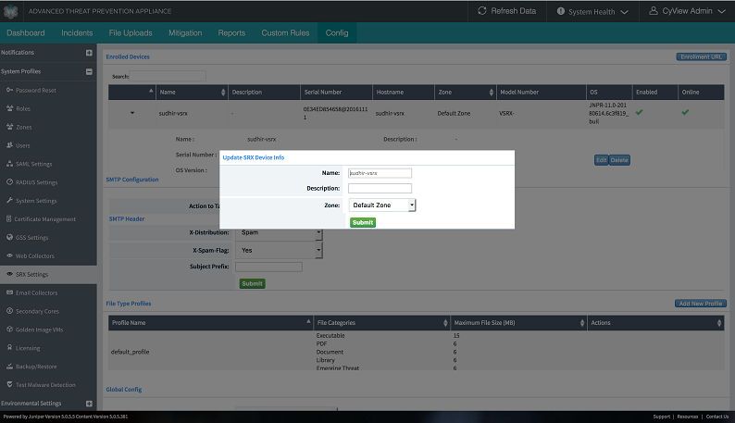
Task: Click the Test Malware Detection shield icon
Action: (x=9, y=384)
